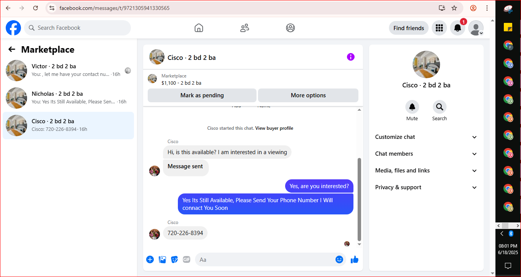
Task: Expand the Privacy & support section
Action: click(426, 187)
